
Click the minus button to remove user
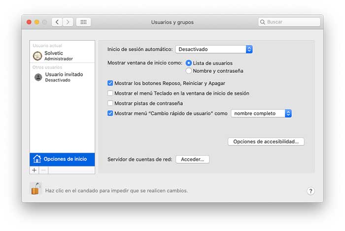(43, 170)
